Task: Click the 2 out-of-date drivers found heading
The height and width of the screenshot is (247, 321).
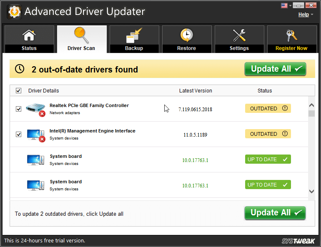Action: [x=85, y=70]
